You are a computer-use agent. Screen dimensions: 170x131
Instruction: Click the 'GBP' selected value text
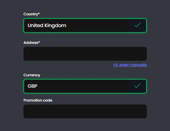click(x=33, y=86)
